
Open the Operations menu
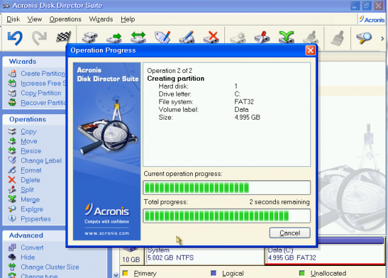(65, 19)
